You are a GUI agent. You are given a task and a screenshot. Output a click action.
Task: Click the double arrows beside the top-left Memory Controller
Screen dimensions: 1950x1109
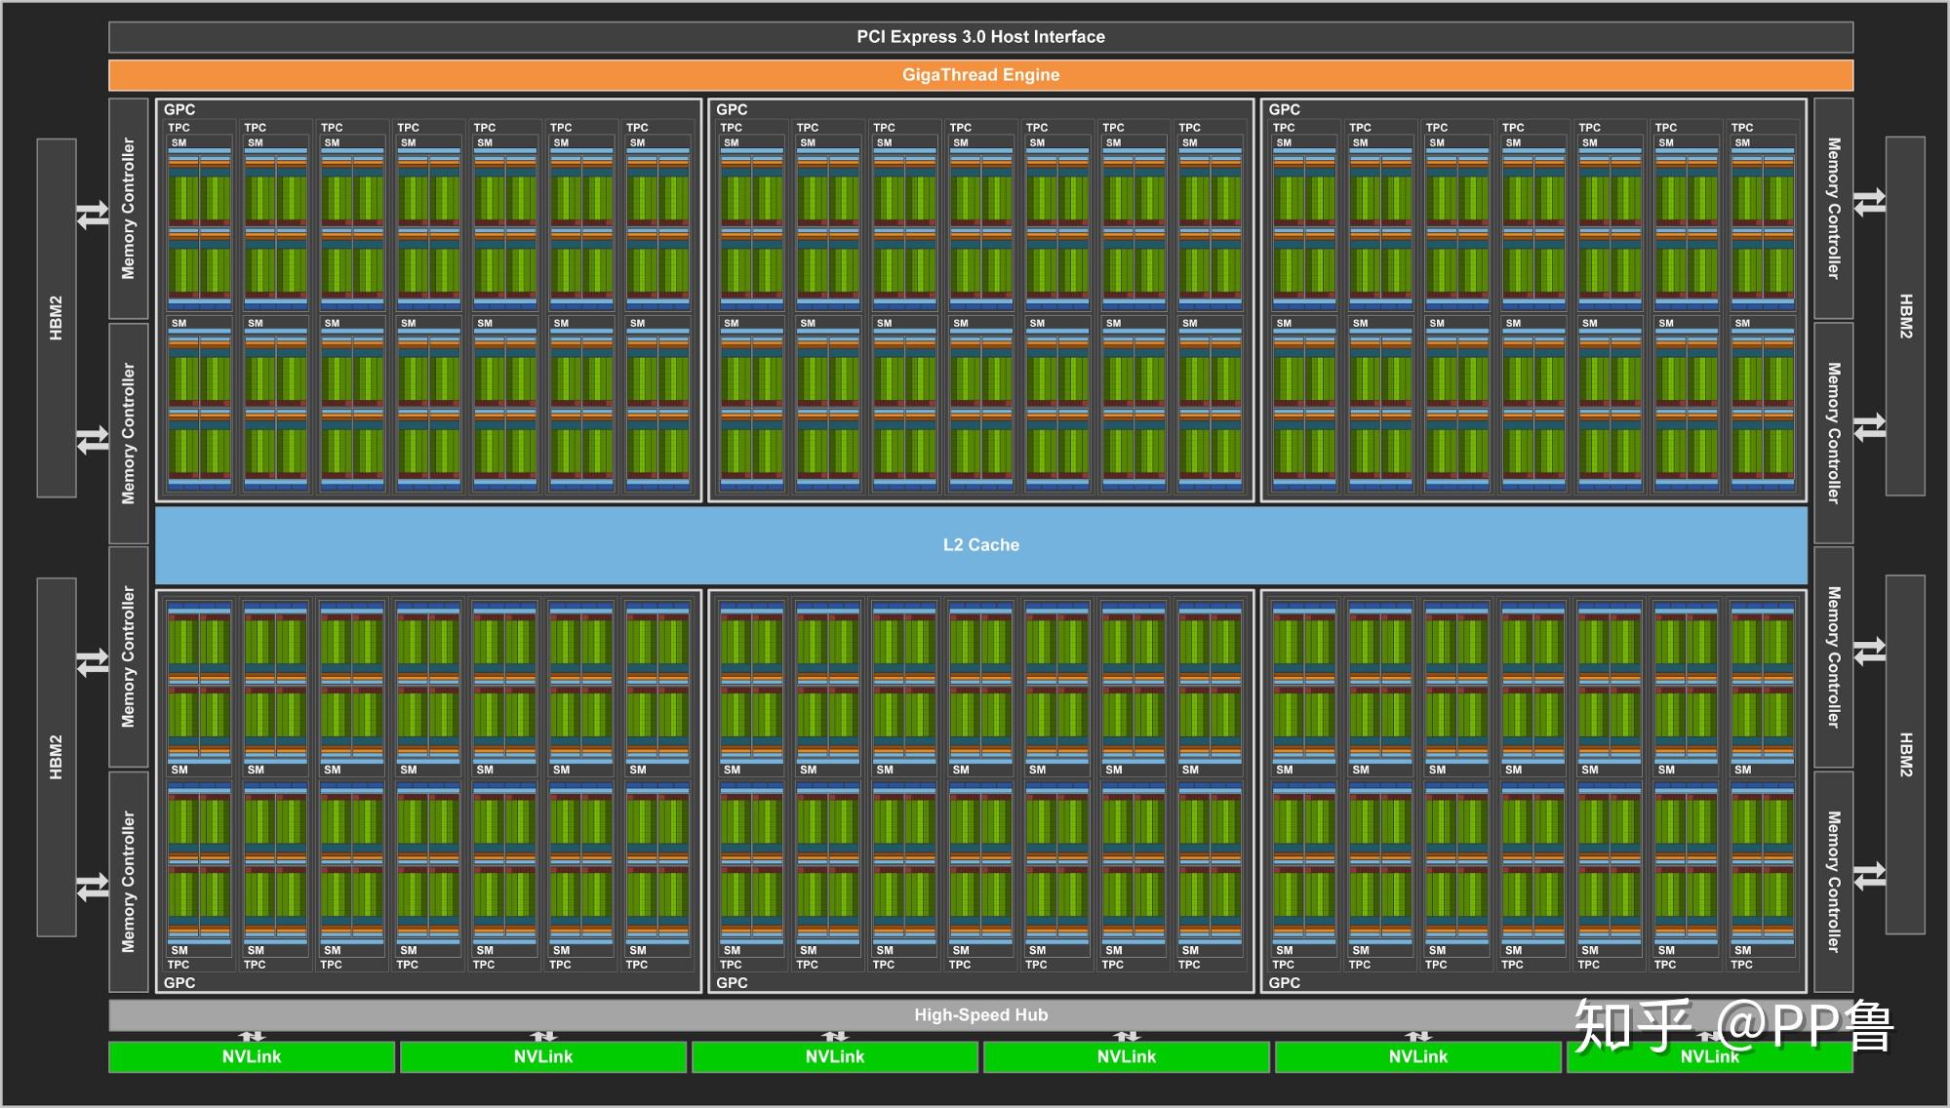93,215
